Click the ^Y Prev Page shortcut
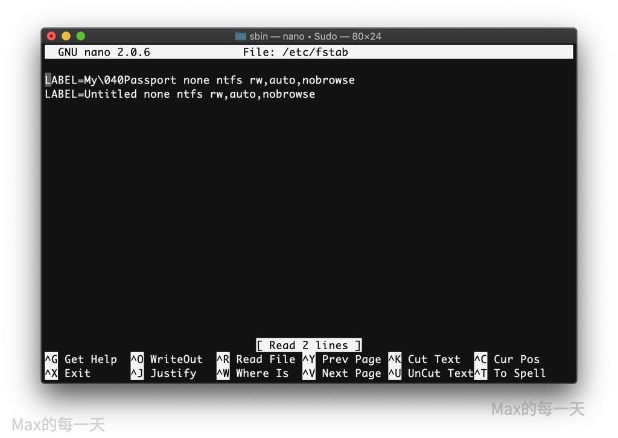618x438 pixels. click(x=342, y=359)
